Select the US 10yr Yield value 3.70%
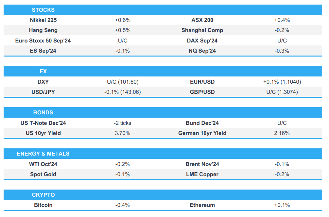Image resolution: width=329 pixels, height=217 pixels. (x=123, y=133)
